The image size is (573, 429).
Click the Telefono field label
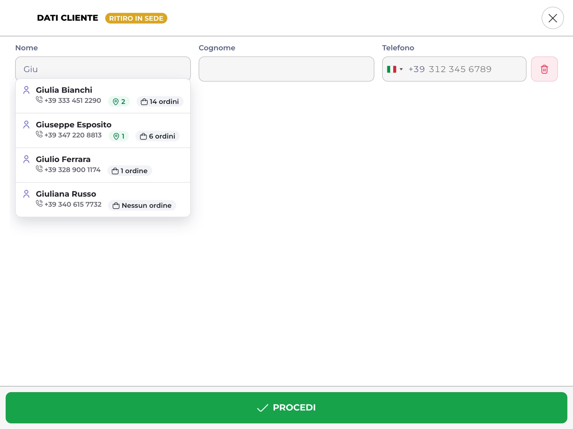click(x=398, y=48)
